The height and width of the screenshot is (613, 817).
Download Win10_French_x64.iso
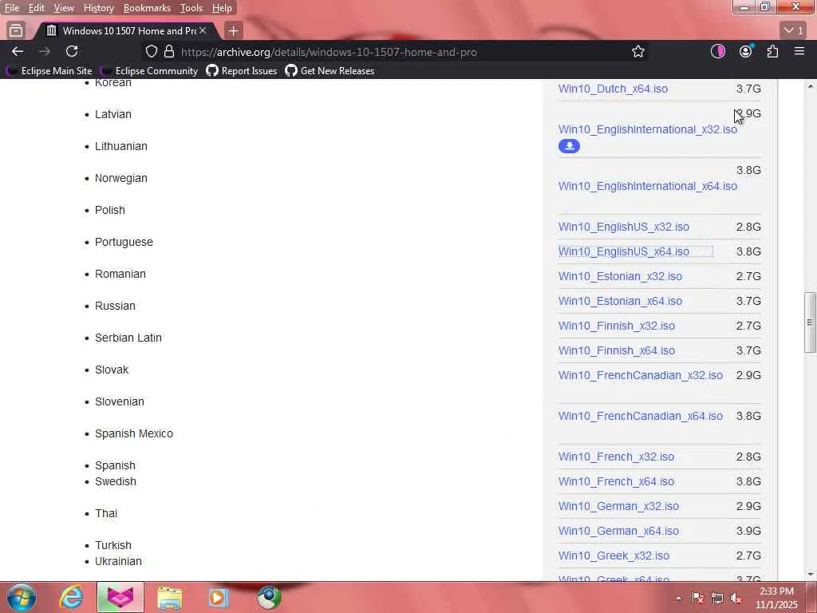click(616, 481)
